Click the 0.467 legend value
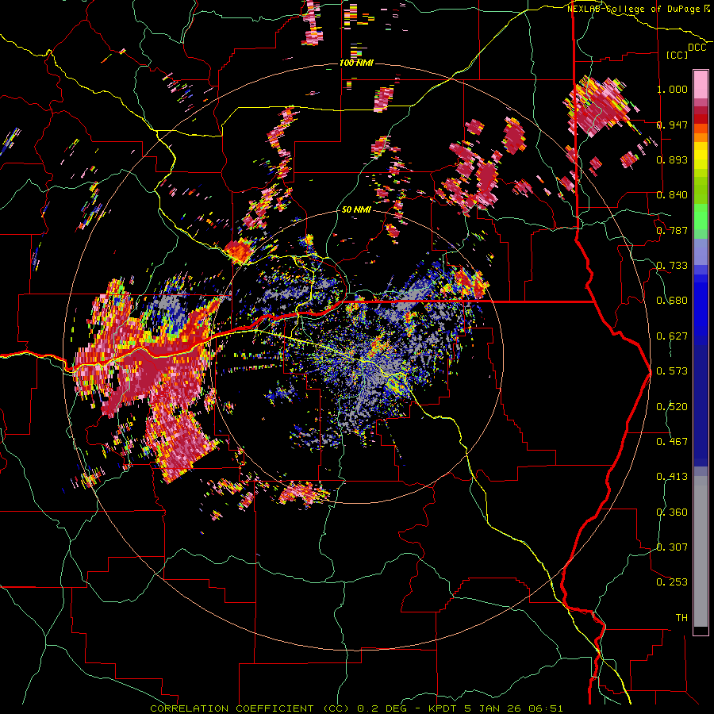 672,442
